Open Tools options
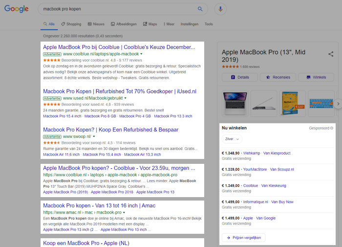 pos(209,24)
